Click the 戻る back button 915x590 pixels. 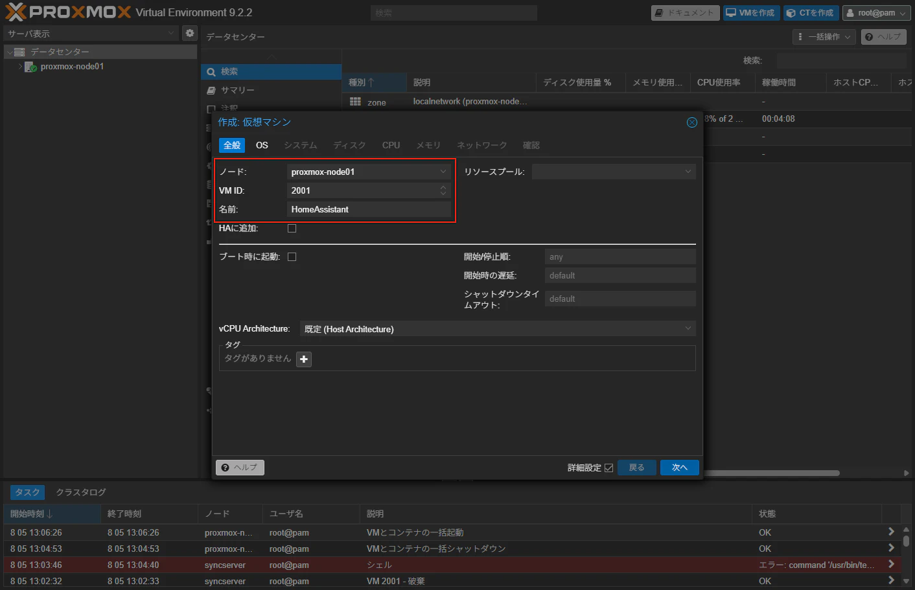(637, 468)
